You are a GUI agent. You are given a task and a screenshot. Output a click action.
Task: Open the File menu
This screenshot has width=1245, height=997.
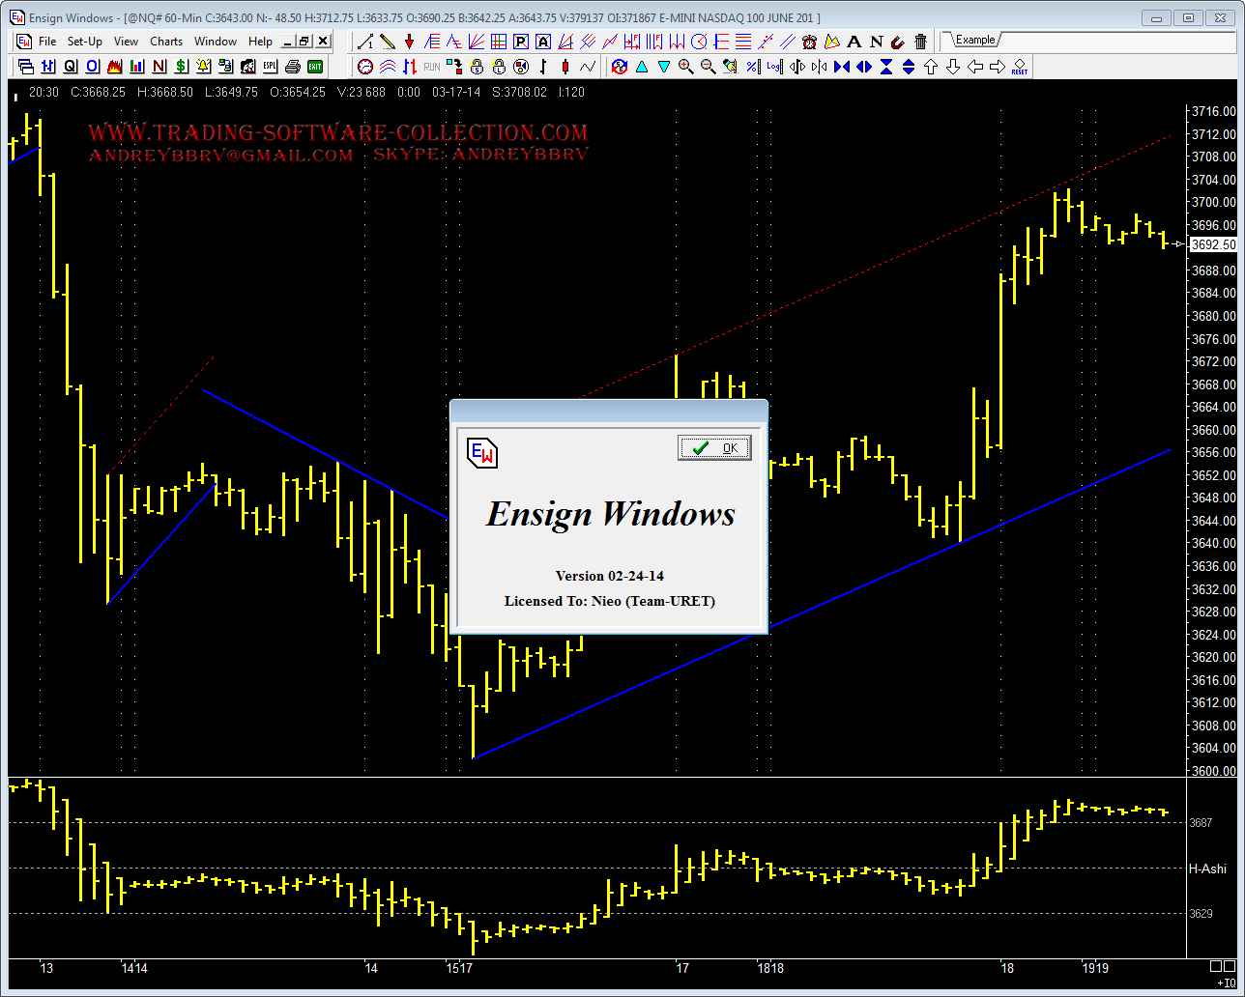(x=46, y=42)
